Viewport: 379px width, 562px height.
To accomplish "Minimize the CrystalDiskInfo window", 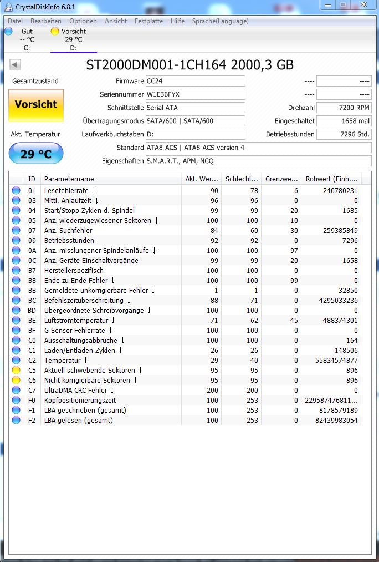I will (328, 5).
